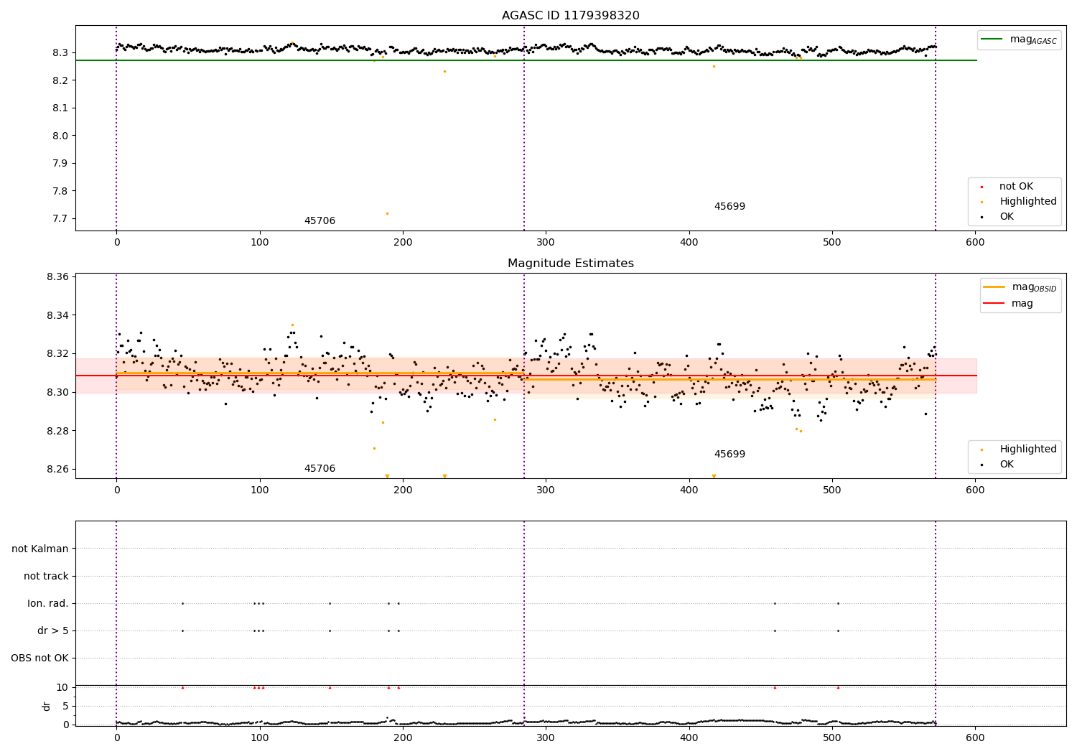
Task: Click the "not track" axis label
Action: (46, 576)
